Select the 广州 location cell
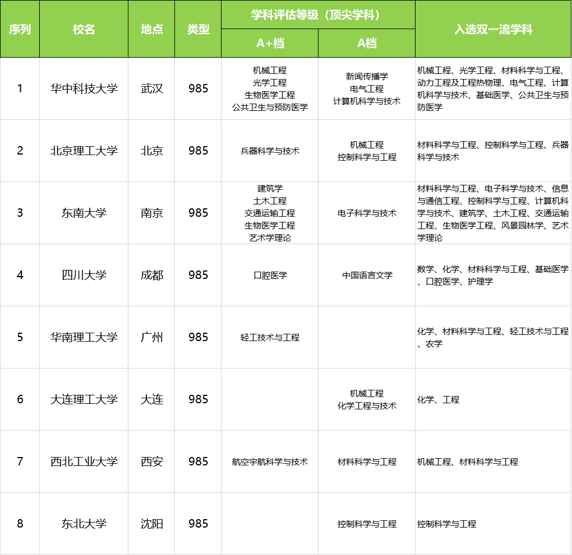This screenshot has height=555, width=572. pyautogui.click(x=151, y=337)
